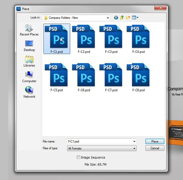Open Network in the sidebar
This screenshot has height=180, width=183.
[29, 92]
